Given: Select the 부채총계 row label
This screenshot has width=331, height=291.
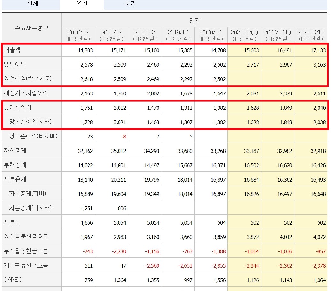Looking at the screenshot, I should (x=15, y=165).
